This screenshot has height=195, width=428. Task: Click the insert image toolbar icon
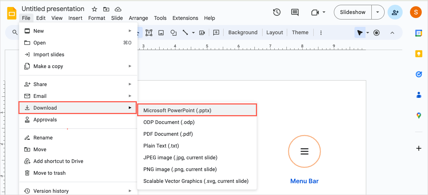[x=161, y=32]
